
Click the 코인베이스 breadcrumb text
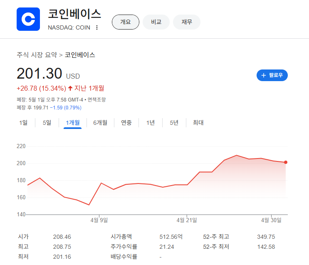80,55
